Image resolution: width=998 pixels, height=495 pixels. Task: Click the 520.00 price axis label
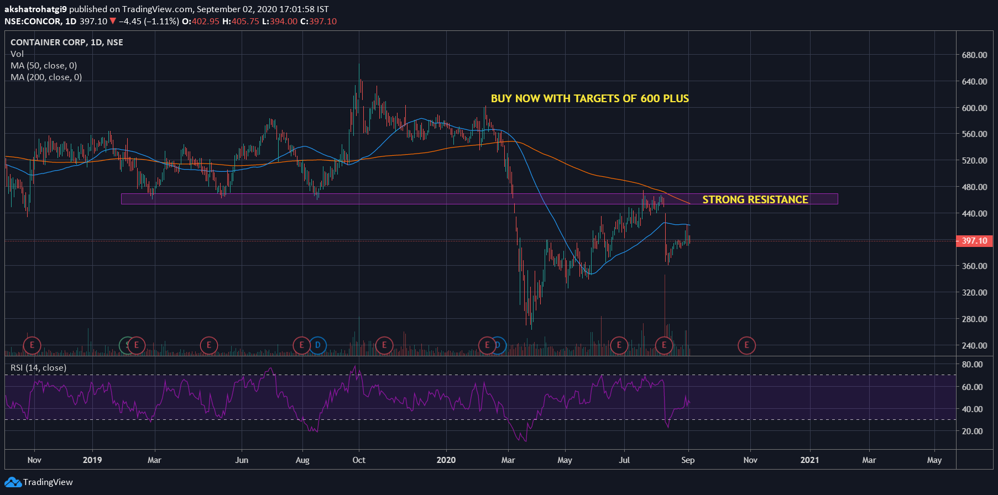pos(974,160)
